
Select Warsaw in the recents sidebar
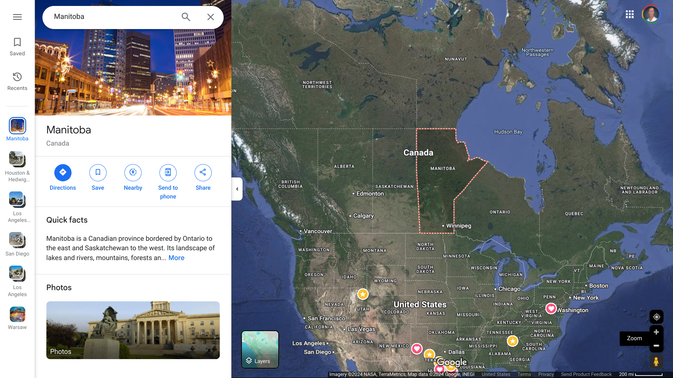click(17, 318)
